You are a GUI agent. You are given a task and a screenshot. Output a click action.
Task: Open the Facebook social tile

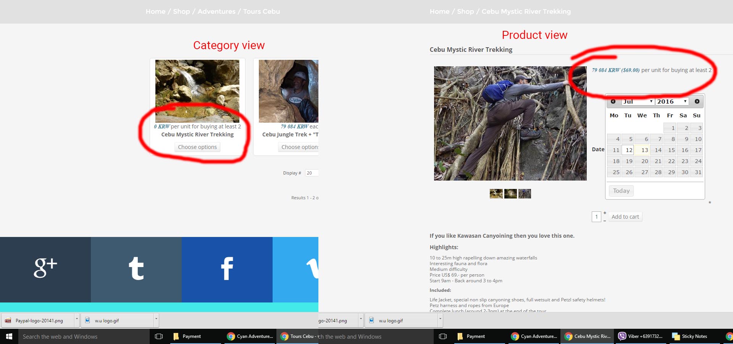pos(227,269)
